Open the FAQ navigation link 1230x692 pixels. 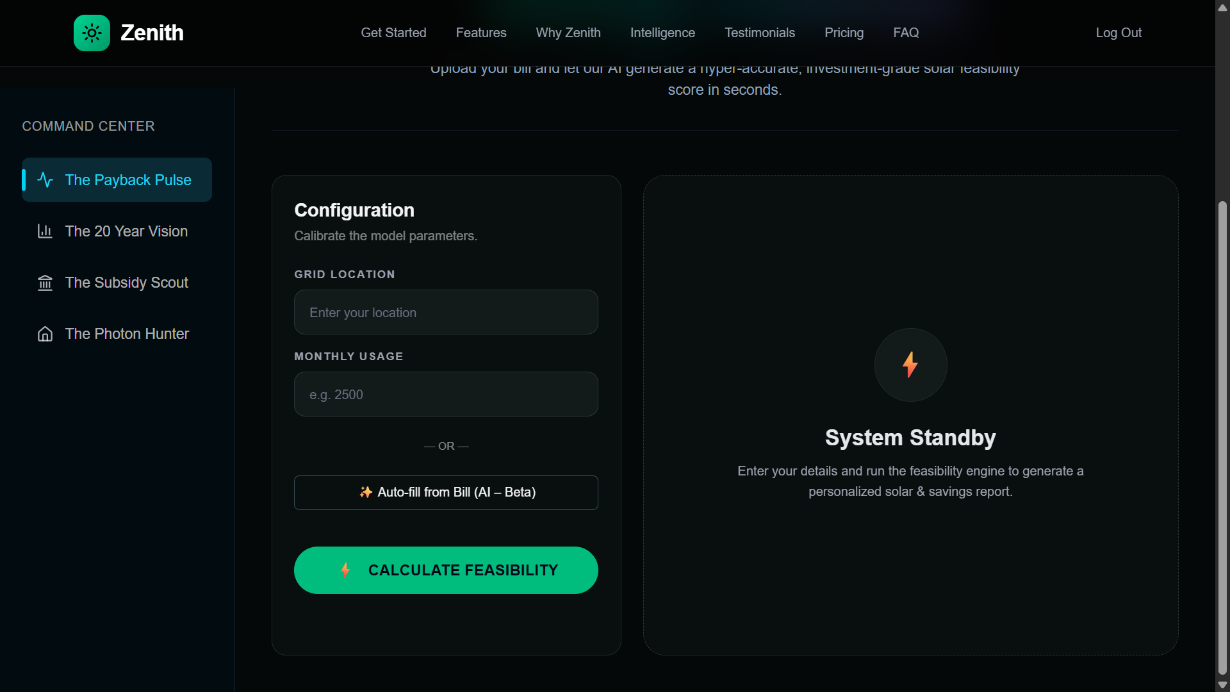click(906, 33)
